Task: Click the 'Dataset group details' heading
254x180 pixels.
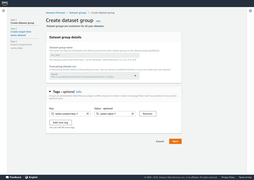Action: 65,37
